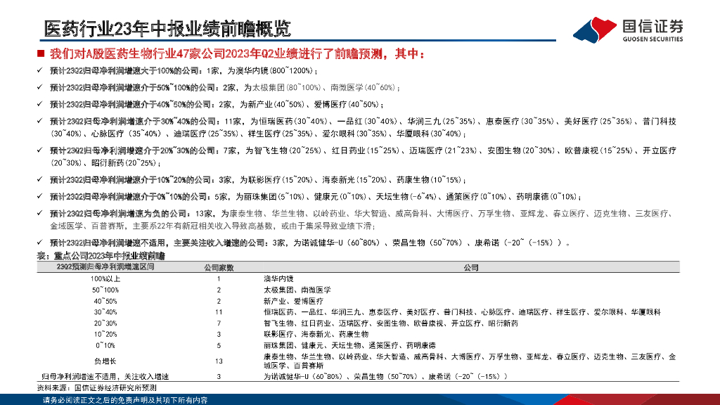Select the bullet on 增速为负的公司
This screenshot has height=405, width=720.
click(x=363, y=219)
